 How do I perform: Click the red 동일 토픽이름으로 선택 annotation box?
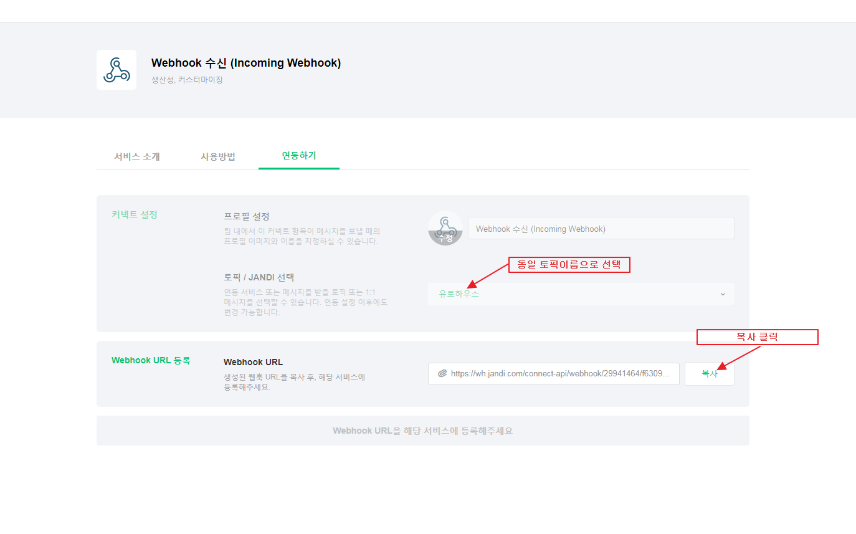[x=569, y=265]
